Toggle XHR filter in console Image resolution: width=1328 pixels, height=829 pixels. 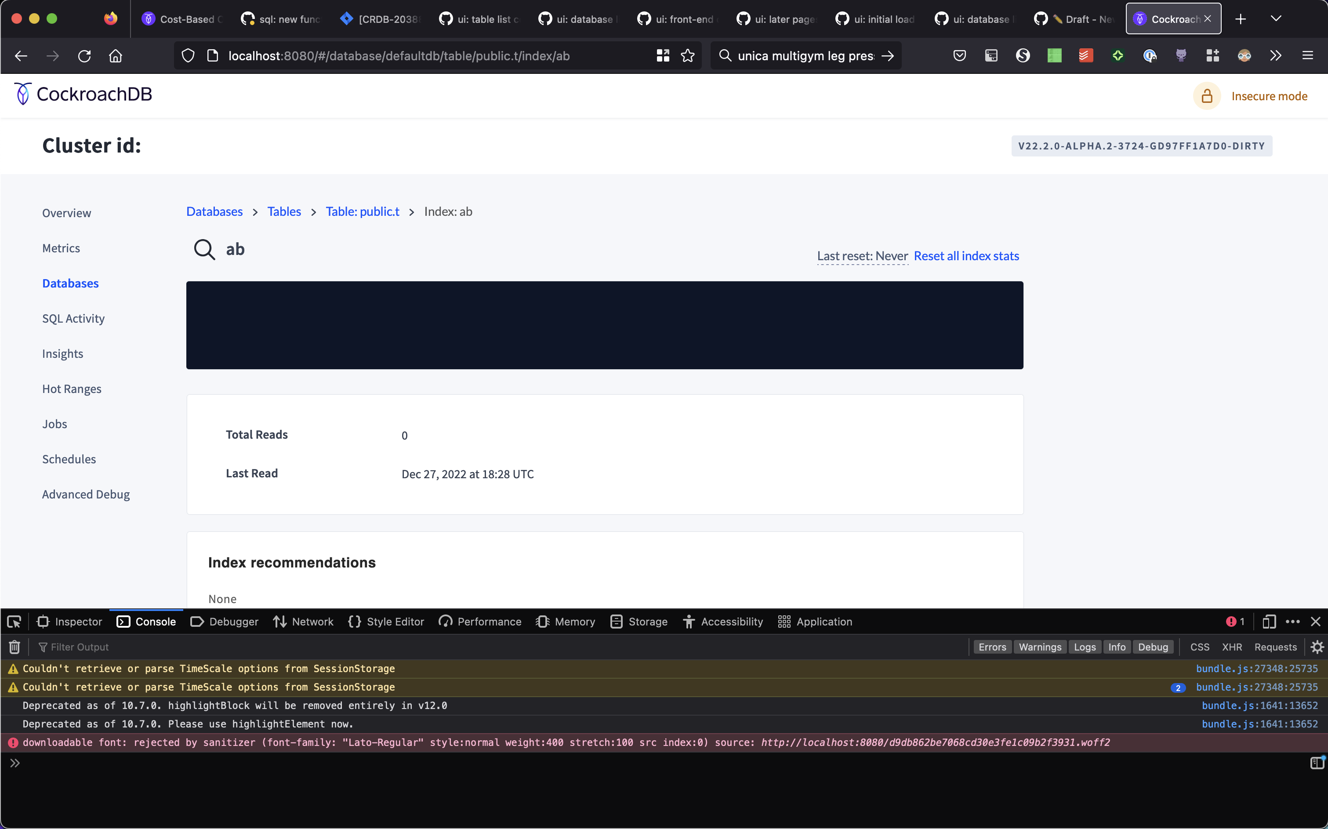tap(1232, 647)
